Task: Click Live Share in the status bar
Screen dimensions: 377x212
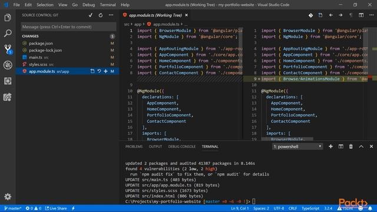Action: [x=56, y=208]
